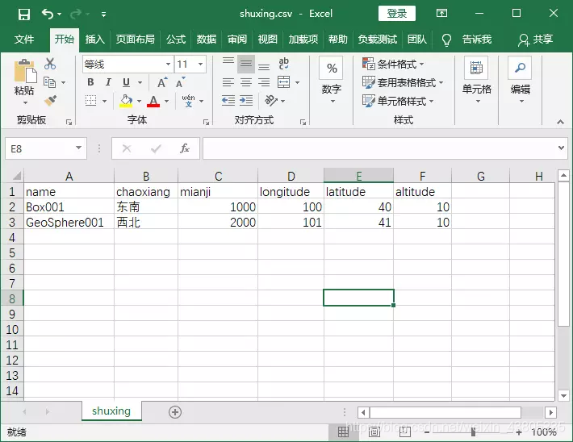
Task: Switch to page layout view icon
Action: [x=374, y=432]
